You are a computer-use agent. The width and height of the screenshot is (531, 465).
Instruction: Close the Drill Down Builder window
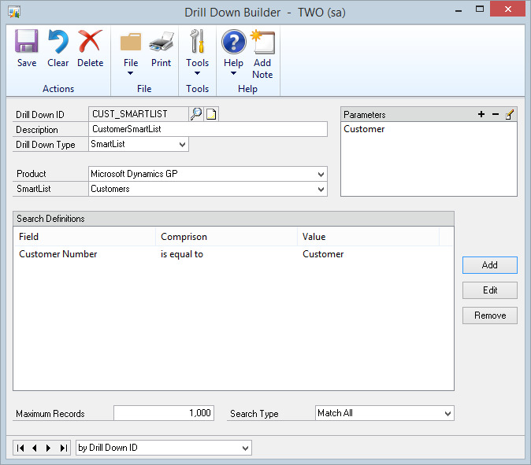507,9
